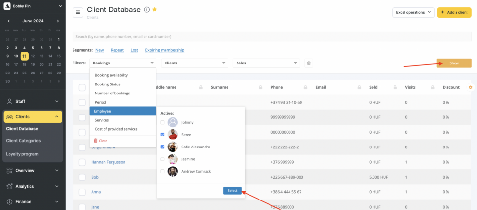The height and width of the screenshot is (210, 477).
Task: Filter by Repeat segment
Action: point(117,50)
